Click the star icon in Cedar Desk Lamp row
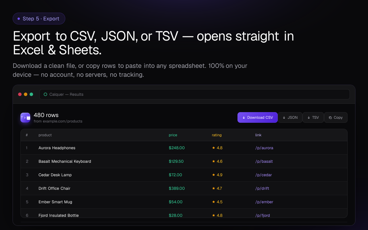Screen dimensions: 368x230 click(214, 175)
